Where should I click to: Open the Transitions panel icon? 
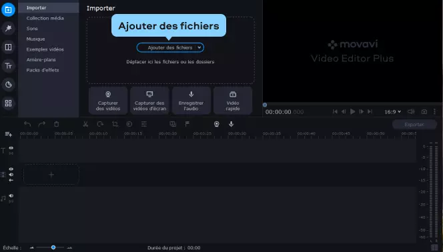click(8, 47)
